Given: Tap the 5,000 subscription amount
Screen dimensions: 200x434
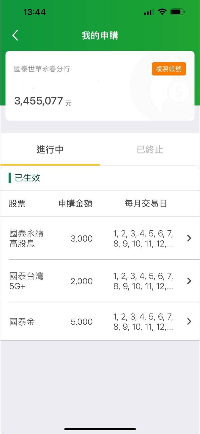Looking at the screenshot, I should point(82,322).
